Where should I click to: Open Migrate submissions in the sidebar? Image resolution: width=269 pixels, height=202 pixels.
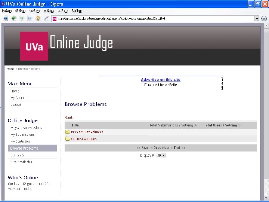coord(26,128)
